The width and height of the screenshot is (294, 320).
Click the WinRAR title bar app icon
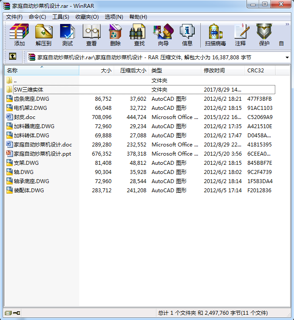click(7, 6)
